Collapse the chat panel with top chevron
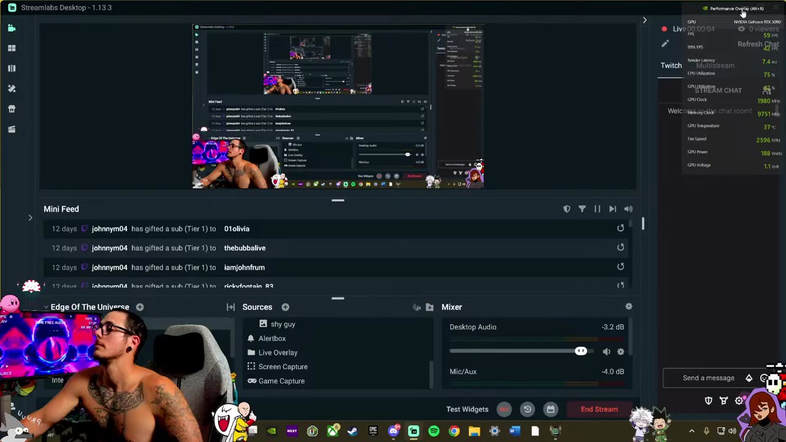This screenshot has height=442, width=786. 644,20
